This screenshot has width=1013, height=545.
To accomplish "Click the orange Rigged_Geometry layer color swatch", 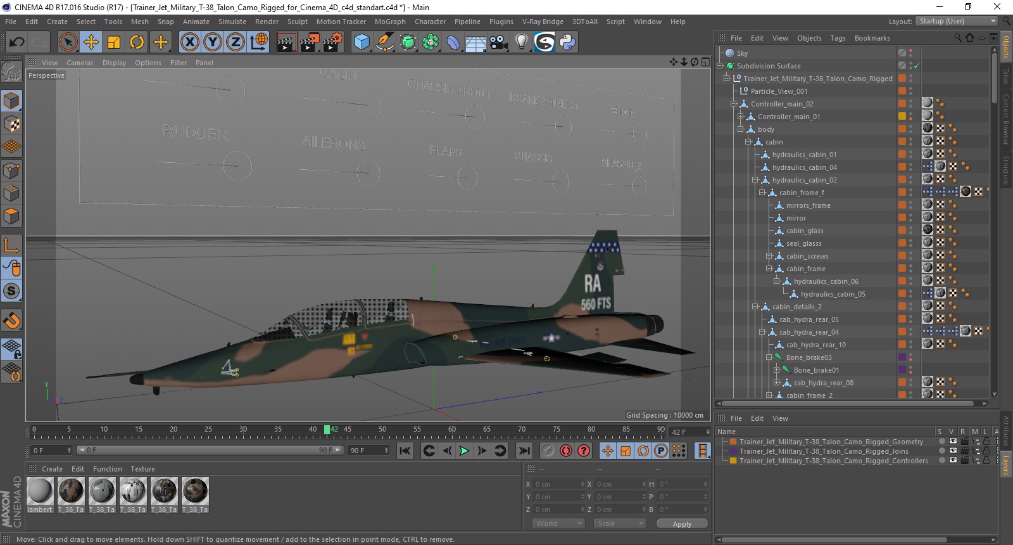I will [x=733, y=442].
